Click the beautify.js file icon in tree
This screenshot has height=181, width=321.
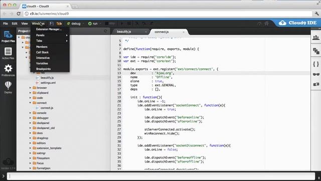[x=38, y=78]
